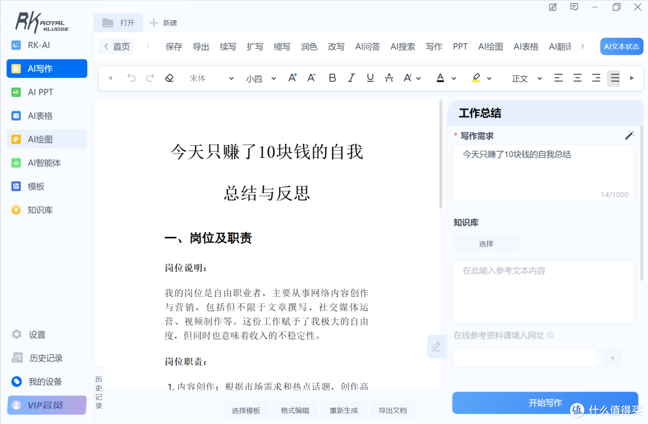Viewport: 648px width, 424px height.
Task: Click the reference text content field
Action: (544, 291)
